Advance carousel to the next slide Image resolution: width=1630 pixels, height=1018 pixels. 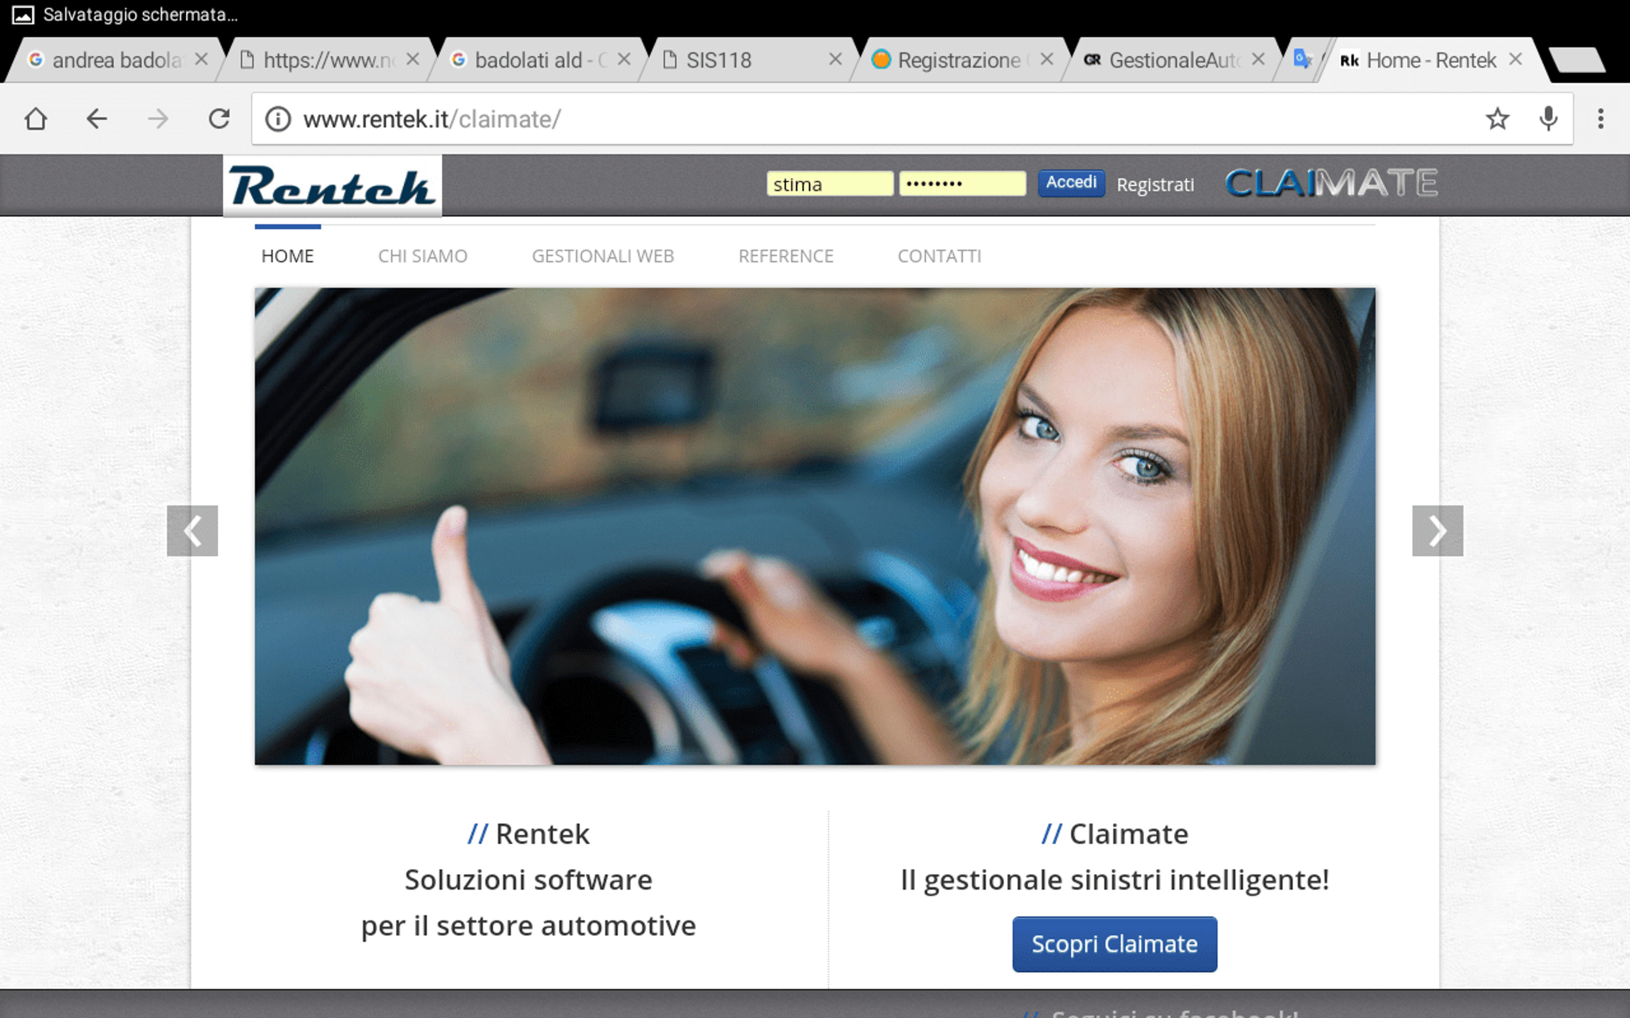tap(1437, 531)
